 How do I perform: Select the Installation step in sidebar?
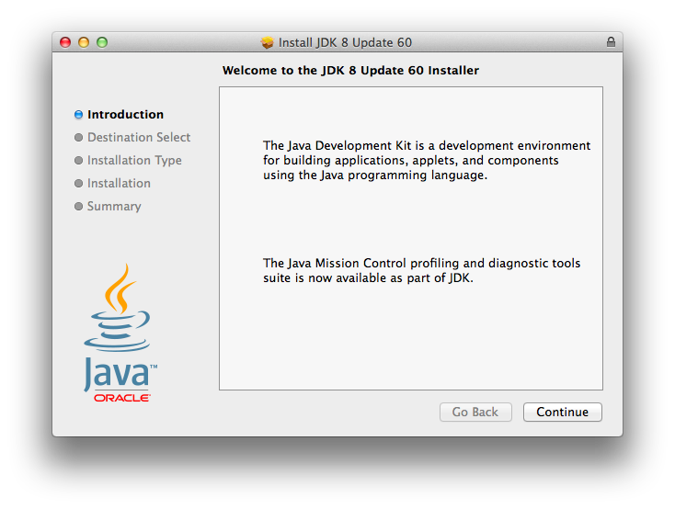119,184
